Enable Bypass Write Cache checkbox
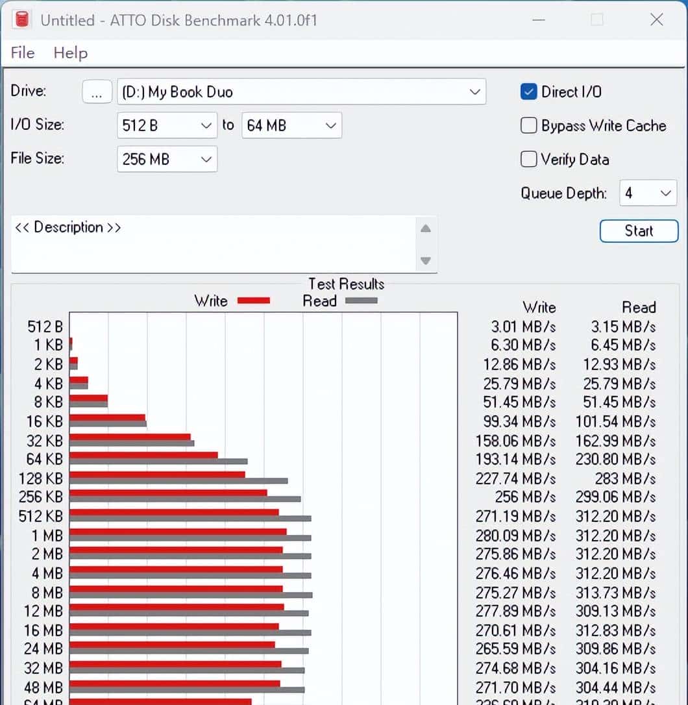The width and height of the screenshot is (688, 705). pyautogui.click(x=528, y=125)
